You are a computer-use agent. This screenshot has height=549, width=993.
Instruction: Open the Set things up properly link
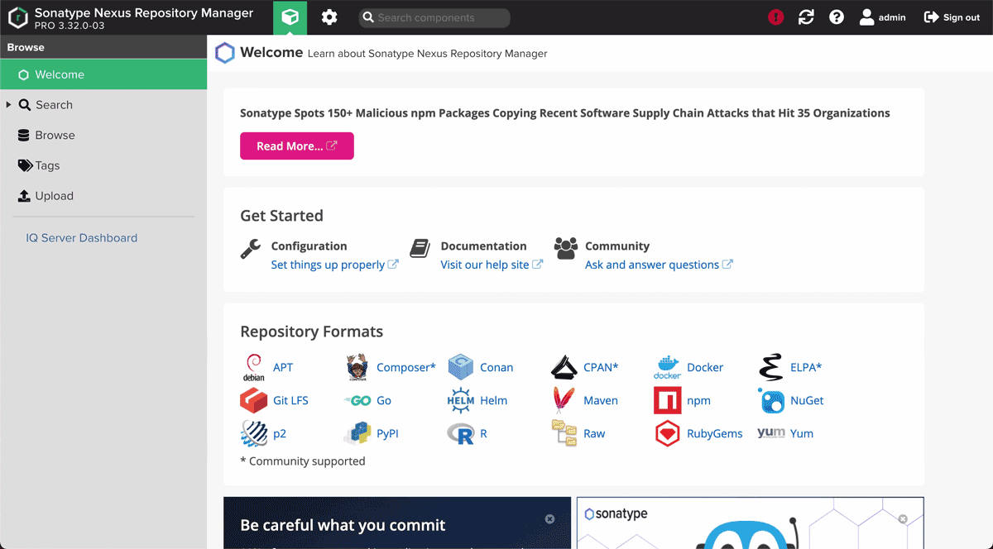click(334, 265)
